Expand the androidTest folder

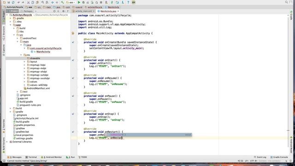click(x=18, y=38)
